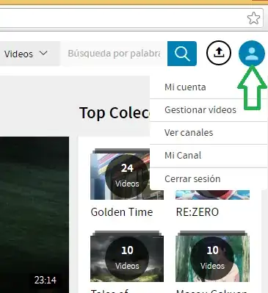Click the blue user profile avatar icon

coord(252,54)
